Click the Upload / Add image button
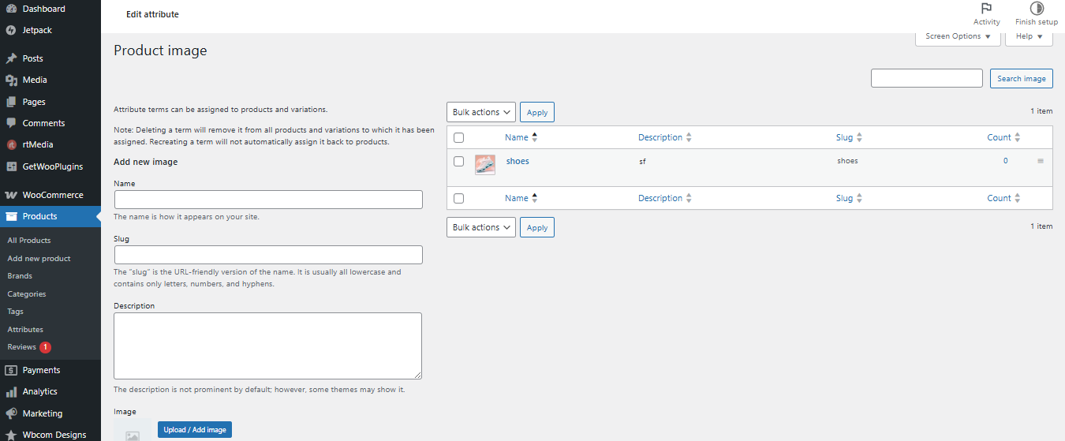1065x441 pixels. [x=195, y=430]
